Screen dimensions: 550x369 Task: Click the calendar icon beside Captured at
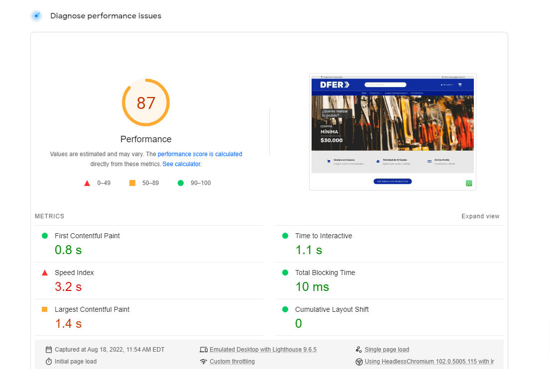pyautogui.click(x=49, y=350)
